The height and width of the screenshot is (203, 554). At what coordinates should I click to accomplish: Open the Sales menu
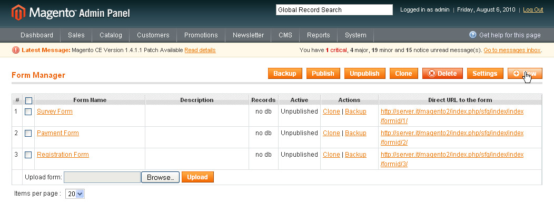(76, 35)
